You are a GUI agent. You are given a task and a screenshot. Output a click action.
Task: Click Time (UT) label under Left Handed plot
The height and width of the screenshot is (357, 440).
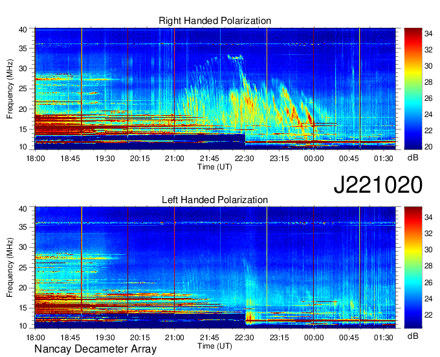[x=215, y=346]
